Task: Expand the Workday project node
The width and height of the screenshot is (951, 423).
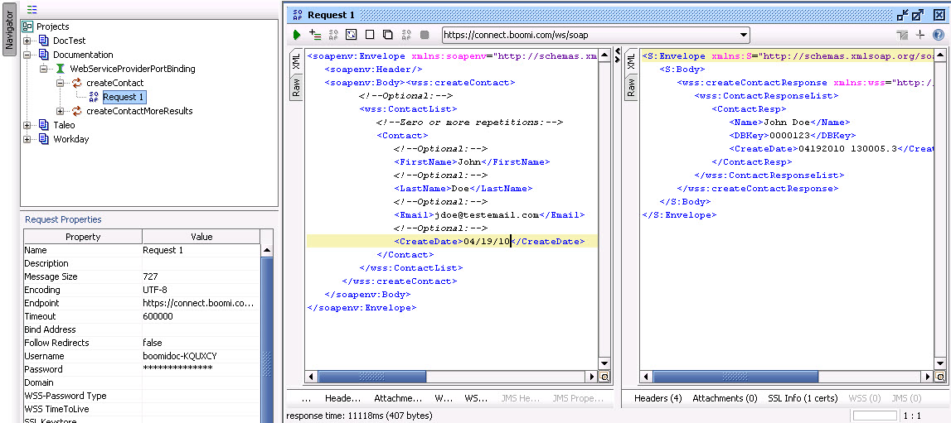Action: tap(27, 138)
